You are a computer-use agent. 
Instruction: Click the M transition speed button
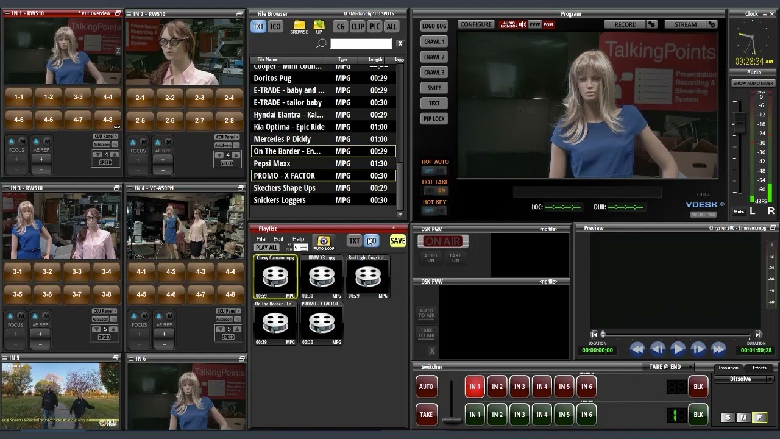click(743, 418)
